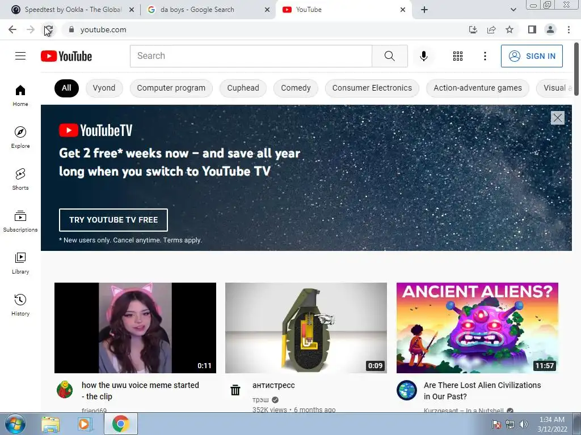This screenshot has width=581, height=435.
Task: Open Windows Media Player from taskbar
Action: (84, 424)
